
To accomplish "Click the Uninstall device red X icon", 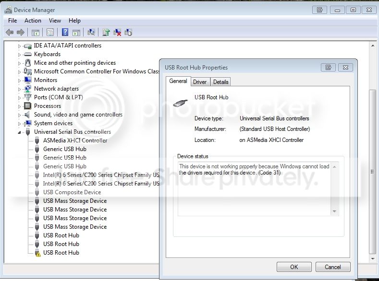I will 117,32.
